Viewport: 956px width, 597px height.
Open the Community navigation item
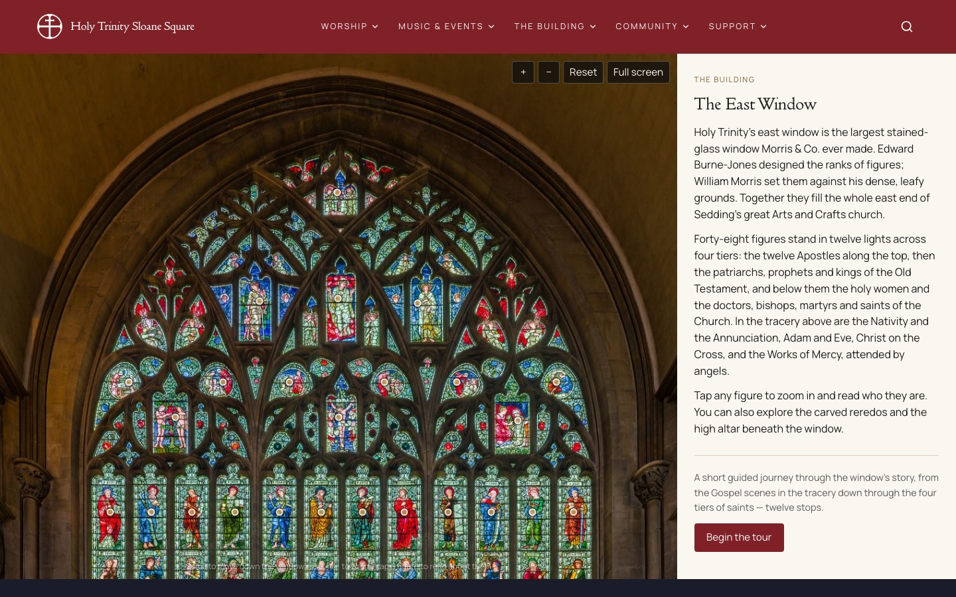(x=647, y=27)
